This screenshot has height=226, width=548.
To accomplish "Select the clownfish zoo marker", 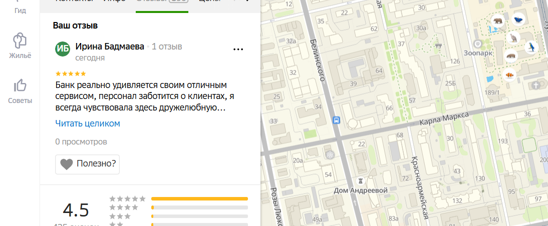I will pyautogui.click(x=509, y=74).
